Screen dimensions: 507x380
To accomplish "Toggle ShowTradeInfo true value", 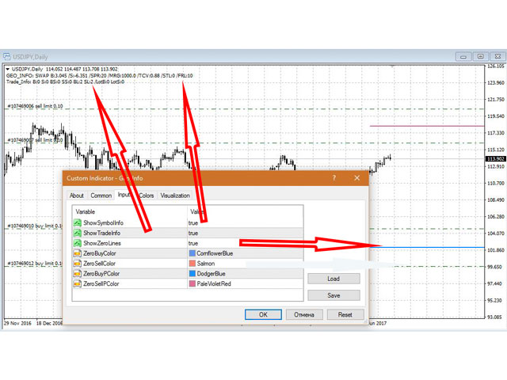I will tap(193, 234).
